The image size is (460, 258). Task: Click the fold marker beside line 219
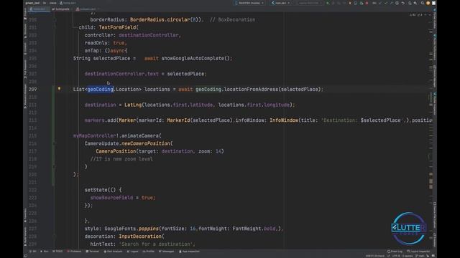pos(55,167)
